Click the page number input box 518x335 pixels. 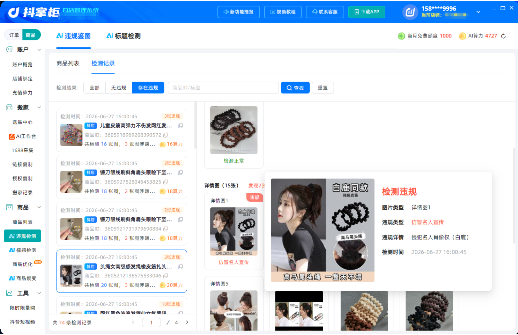pos(151,322)
